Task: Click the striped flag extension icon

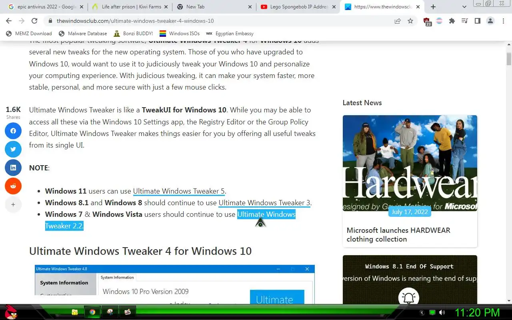Action: 439,21
